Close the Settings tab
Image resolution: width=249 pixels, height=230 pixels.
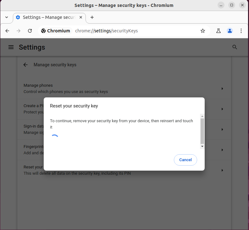tap(81, 17)
